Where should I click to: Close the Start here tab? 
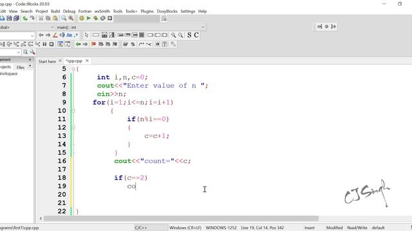(60, 61)
